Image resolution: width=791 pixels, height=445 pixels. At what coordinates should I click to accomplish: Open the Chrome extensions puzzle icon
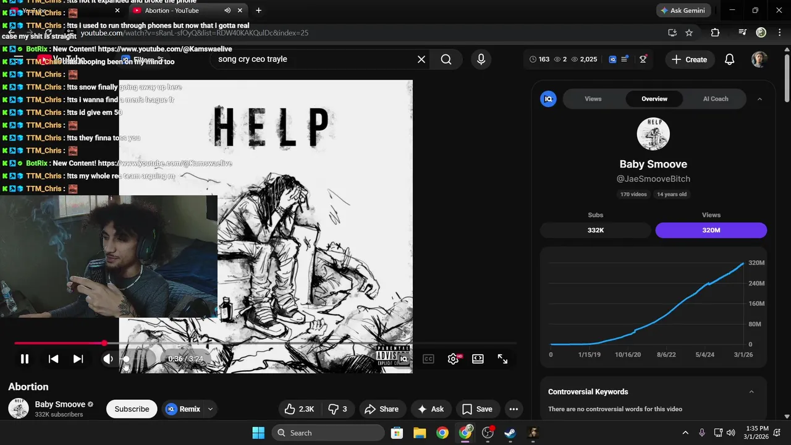(x=715, y=33)
